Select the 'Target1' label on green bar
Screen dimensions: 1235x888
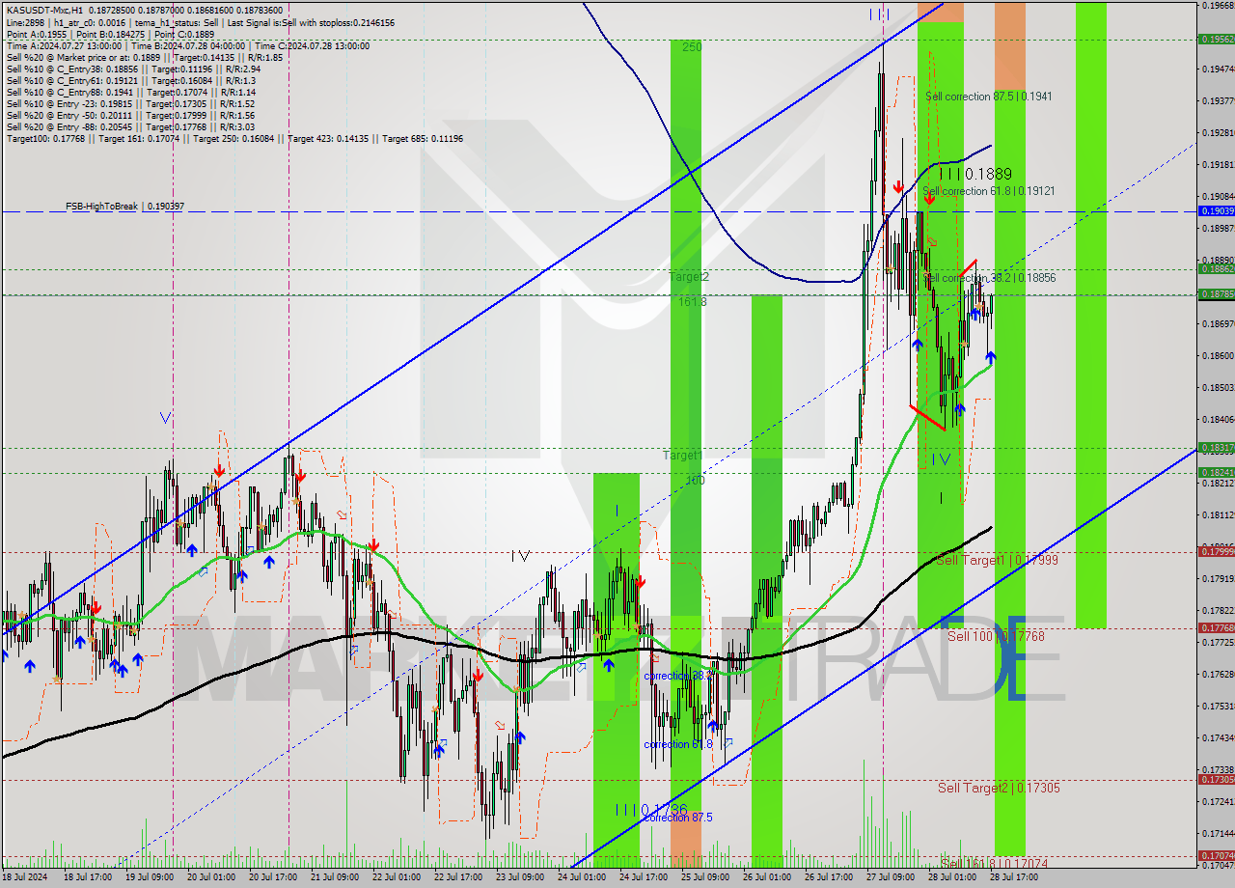682,455
